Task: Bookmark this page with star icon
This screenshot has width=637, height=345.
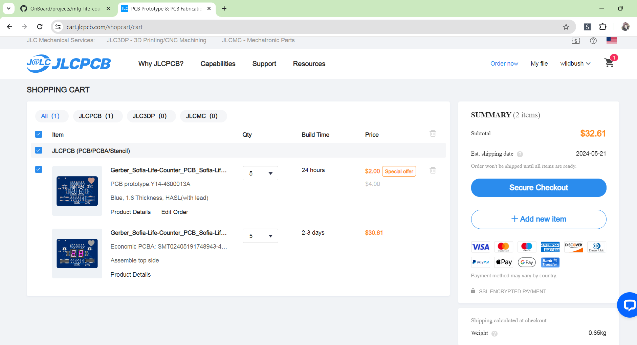Action: [566, 27]
